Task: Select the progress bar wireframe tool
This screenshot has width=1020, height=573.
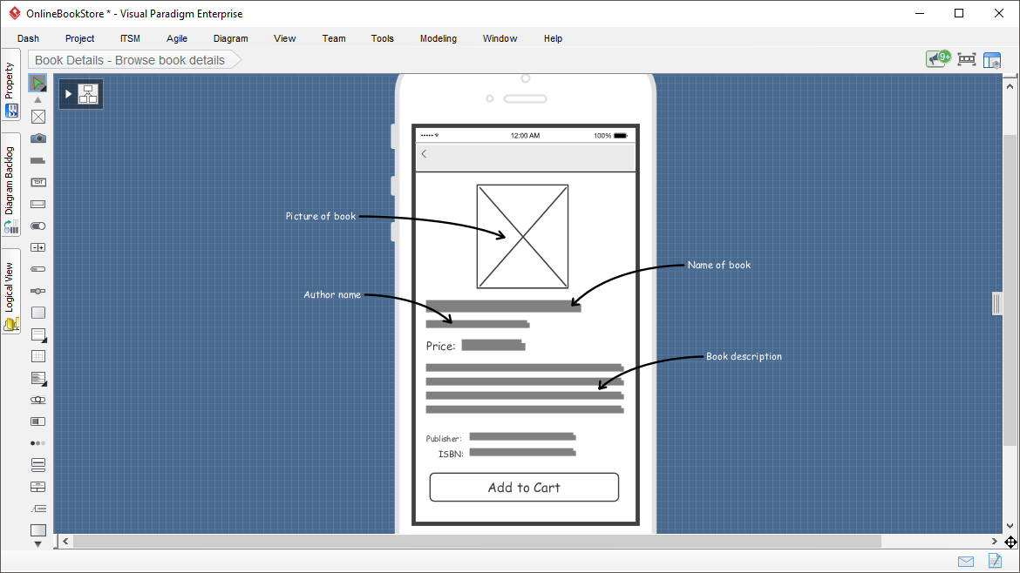Action: point(38,269)
